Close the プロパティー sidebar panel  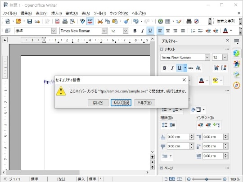(x=227, y=41)
